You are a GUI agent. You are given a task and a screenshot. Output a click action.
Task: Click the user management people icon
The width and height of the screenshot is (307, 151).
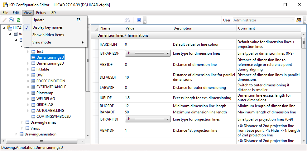click(x=299, y=20)
